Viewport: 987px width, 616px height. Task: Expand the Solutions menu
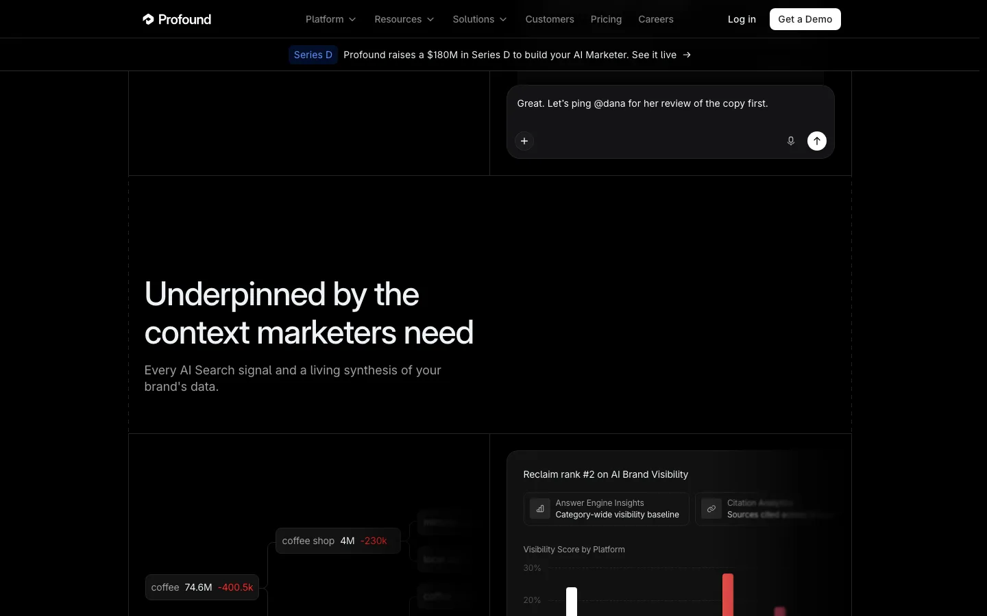[x=480, y=19]
